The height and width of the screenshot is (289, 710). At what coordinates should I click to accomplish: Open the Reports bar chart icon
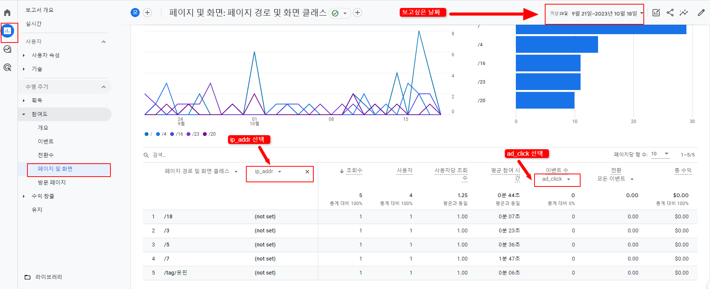[8, 31]
